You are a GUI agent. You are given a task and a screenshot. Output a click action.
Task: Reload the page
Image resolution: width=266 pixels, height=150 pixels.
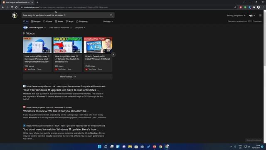[12, 7]
